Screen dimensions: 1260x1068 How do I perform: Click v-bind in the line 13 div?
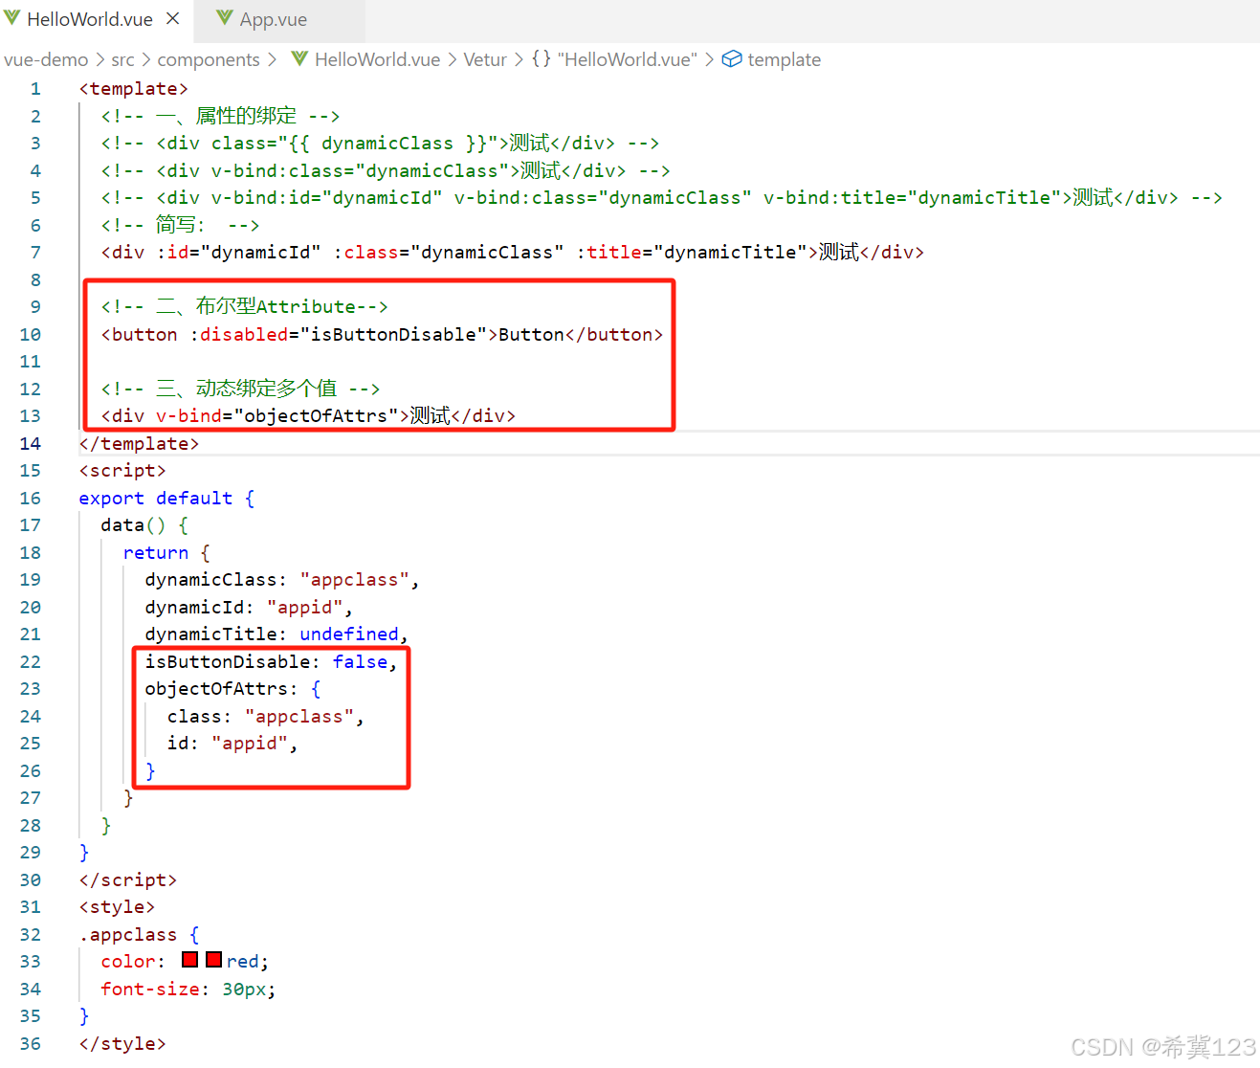point(189,415)
